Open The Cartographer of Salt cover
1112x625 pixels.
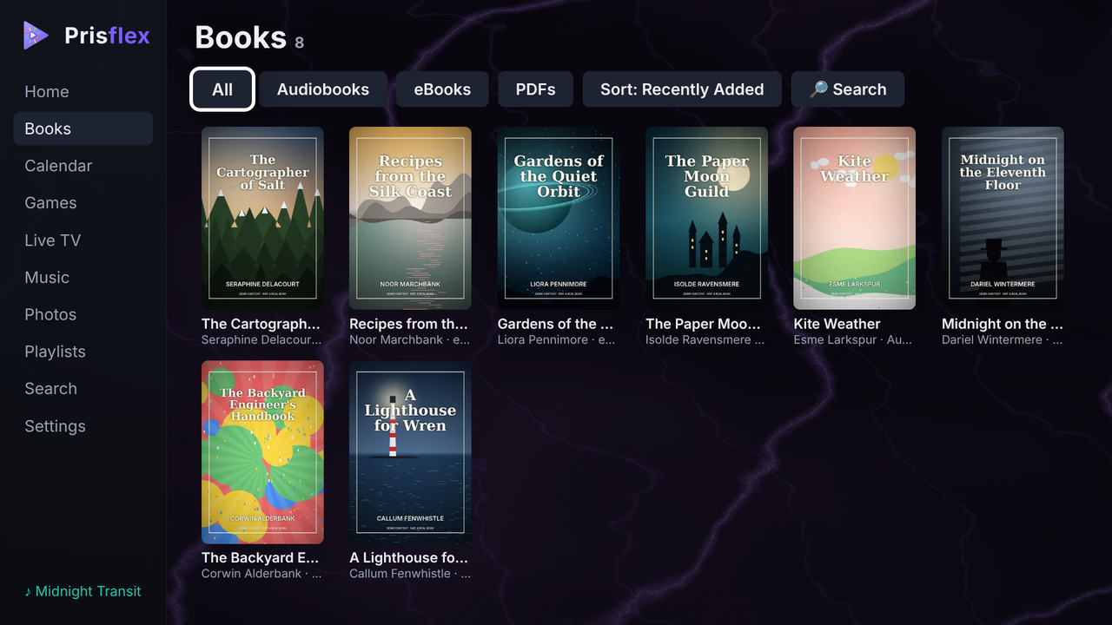point(262,218)
